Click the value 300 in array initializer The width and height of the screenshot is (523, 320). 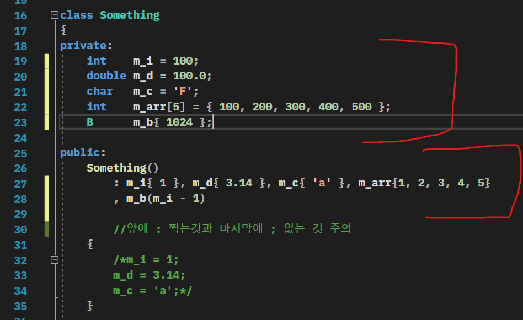coord(295,107)
